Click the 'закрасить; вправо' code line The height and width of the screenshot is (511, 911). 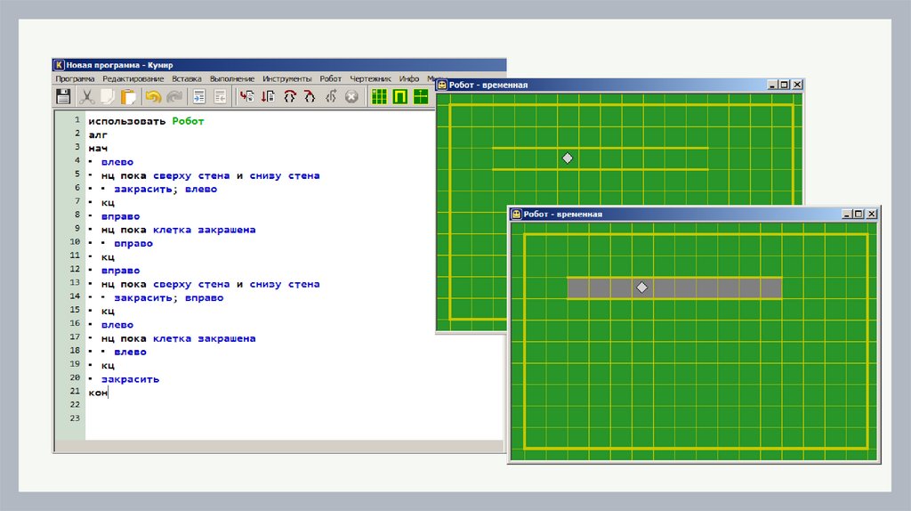click(168, 297)
